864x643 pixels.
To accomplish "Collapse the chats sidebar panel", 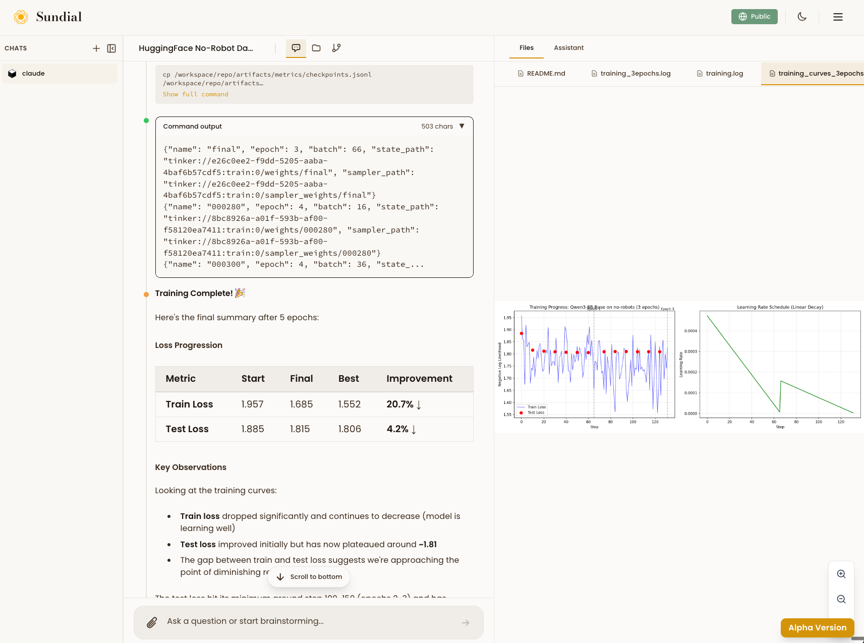I will coord(111,48).
